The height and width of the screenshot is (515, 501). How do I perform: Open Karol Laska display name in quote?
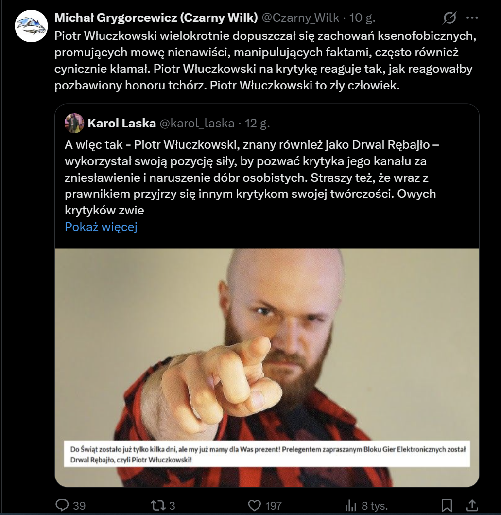[121, 123]
